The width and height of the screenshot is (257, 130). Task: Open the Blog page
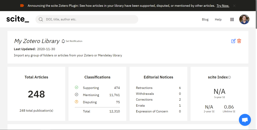click(205, 19)
